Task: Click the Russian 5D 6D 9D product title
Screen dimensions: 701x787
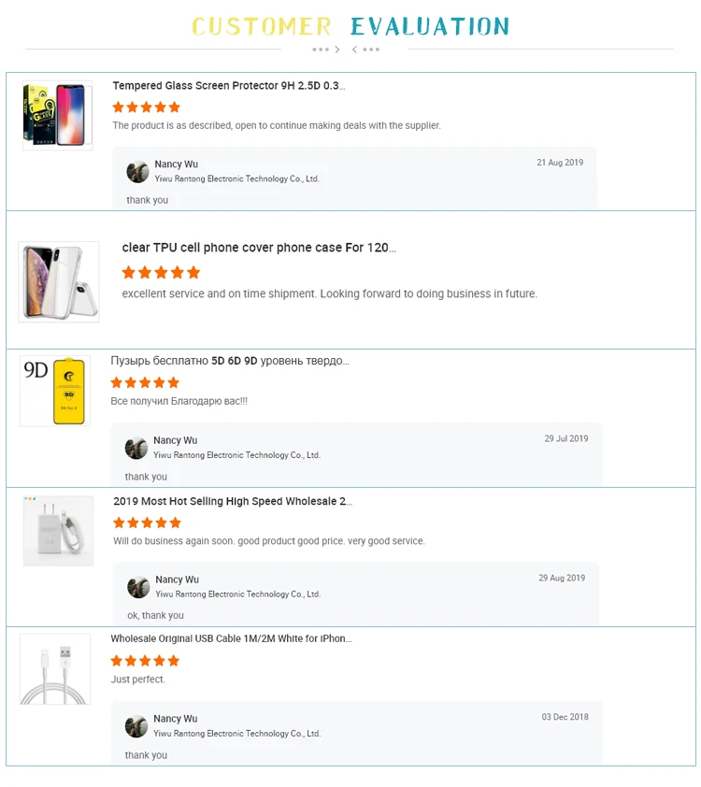Action: pyautogui.click(x=230, y=361)
